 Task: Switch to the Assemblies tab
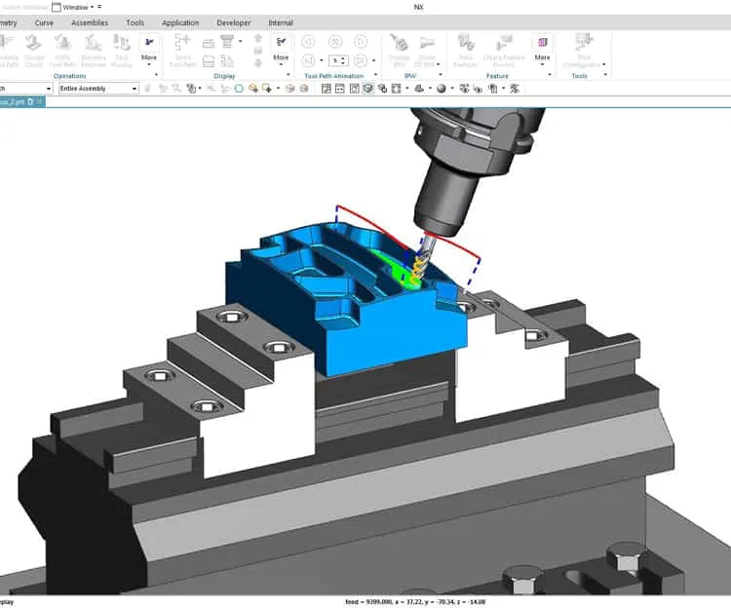tap(90, 22)
